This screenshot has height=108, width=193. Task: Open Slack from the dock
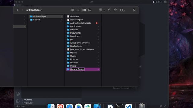coord(88,106)
